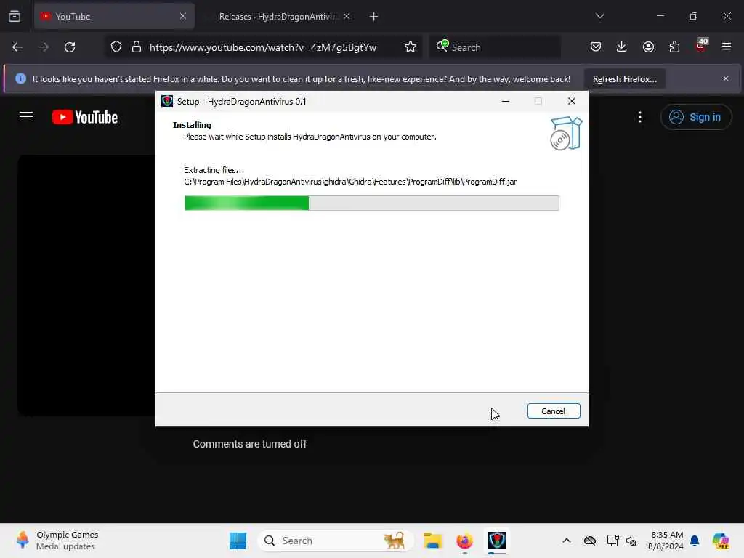
Task: Open the OneDrive cloud tray icon
Action: [x=590, y=541]
